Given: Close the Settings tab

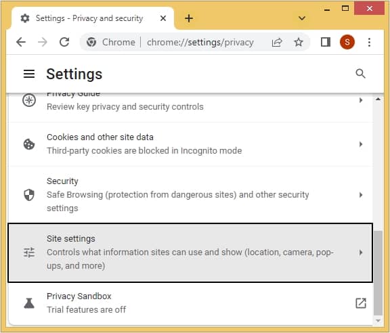Looking at the screenshot, I should tap(163, 18).
